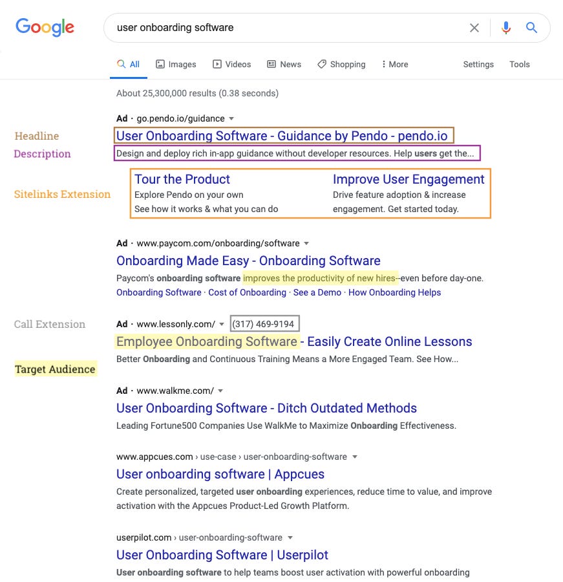563x582 pixels.
Task: Open the Employee Onboarding Software ad headline
Action: coord(294,341)
